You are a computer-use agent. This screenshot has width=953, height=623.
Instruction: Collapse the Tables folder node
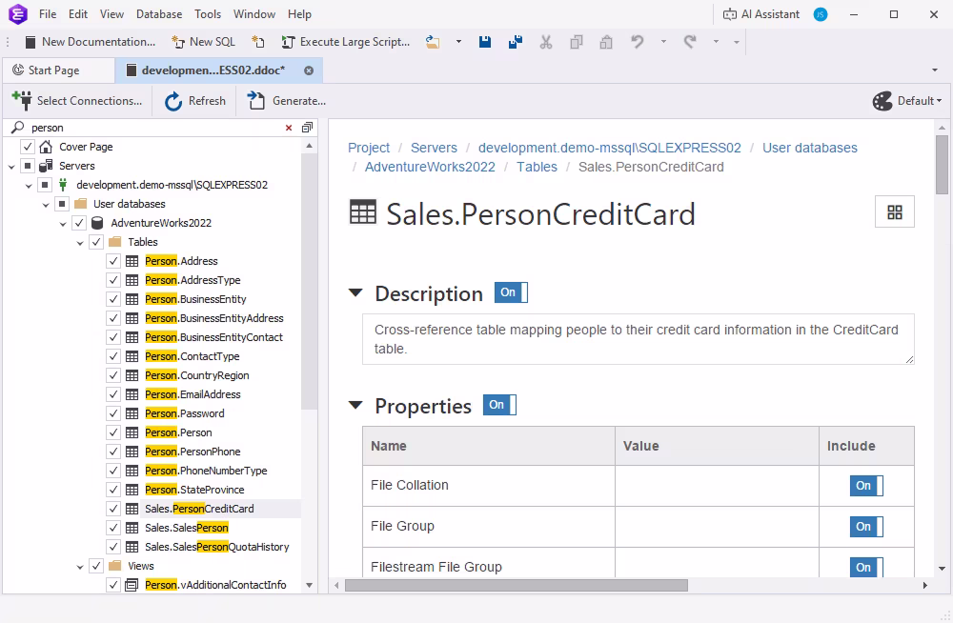tap(80, 243)
